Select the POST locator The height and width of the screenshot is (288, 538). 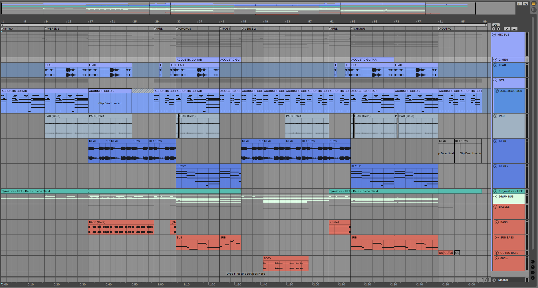pyautogui.click(x=225, y=29)
